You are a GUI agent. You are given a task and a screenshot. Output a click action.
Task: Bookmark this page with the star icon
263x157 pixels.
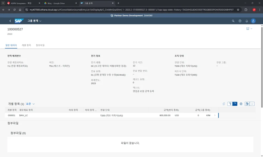click(x=238, y=10)
